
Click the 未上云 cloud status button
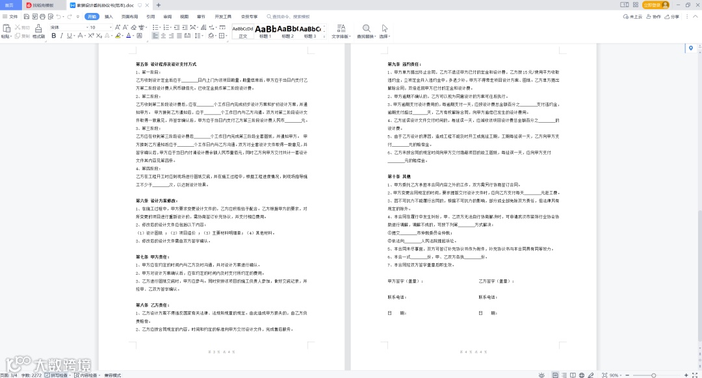[632, 16]
